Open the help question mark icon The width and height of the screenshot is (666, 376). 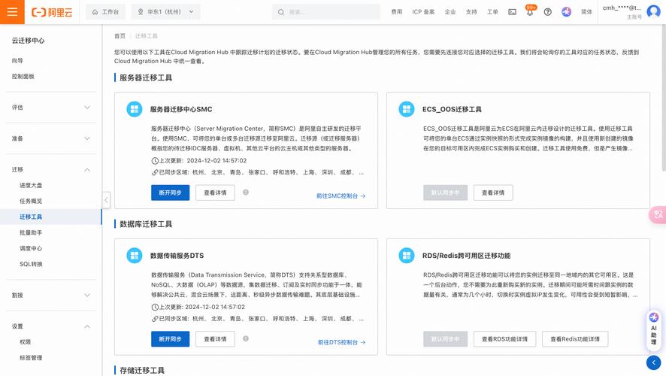[547, 12]
